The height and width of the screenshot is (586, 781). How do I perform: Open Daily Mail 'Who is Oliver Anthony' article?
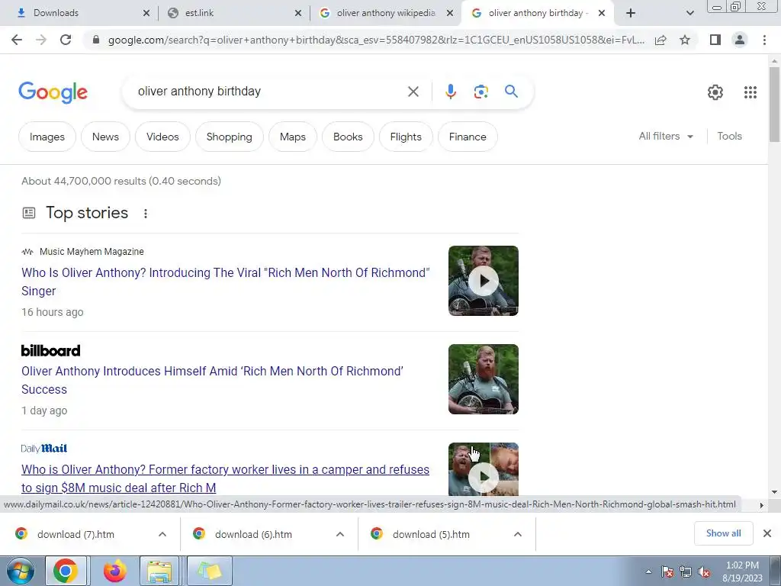[x=225, y=478]
